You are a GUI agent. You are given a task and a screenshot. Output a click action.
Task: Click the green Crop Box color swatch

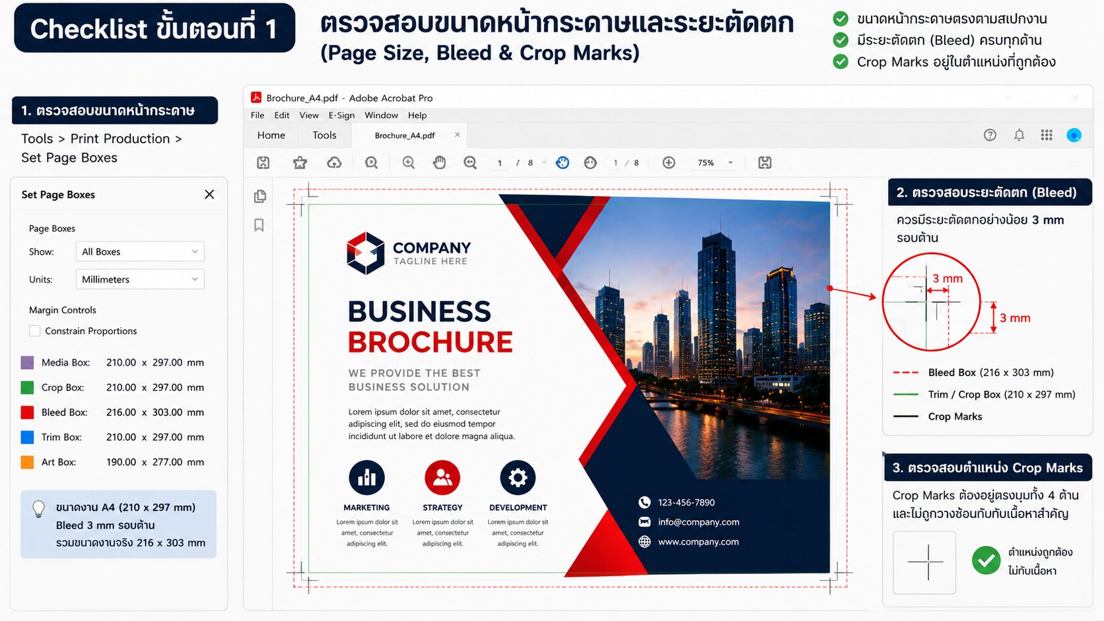point(27,387)
